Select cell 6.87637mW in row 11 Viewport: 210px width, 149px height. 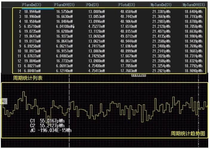coord(32,56)
